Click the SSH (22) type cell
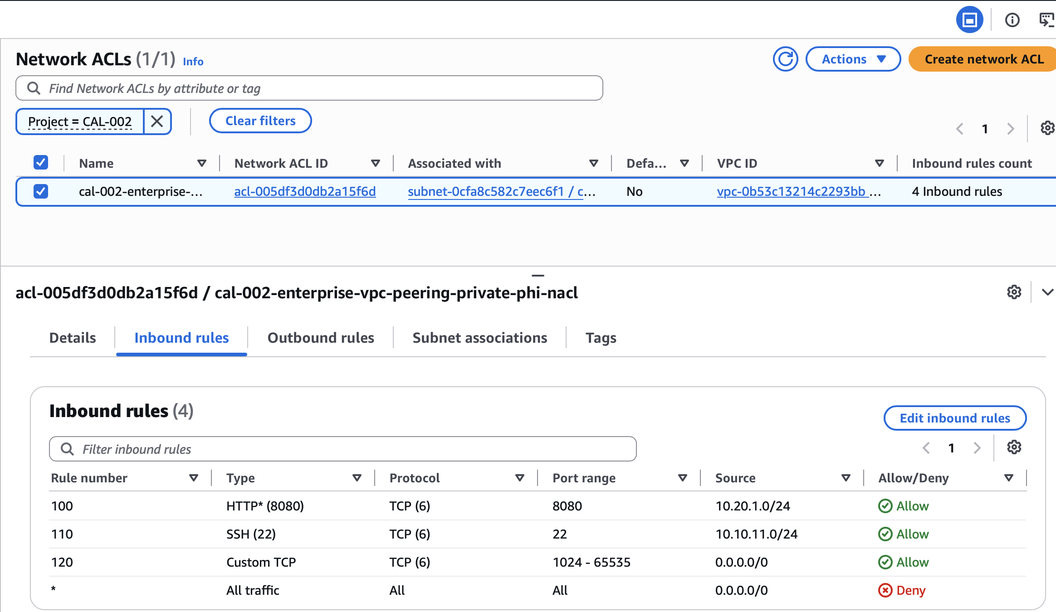Screen dimensions: 1056x612 tap(251, 534)
